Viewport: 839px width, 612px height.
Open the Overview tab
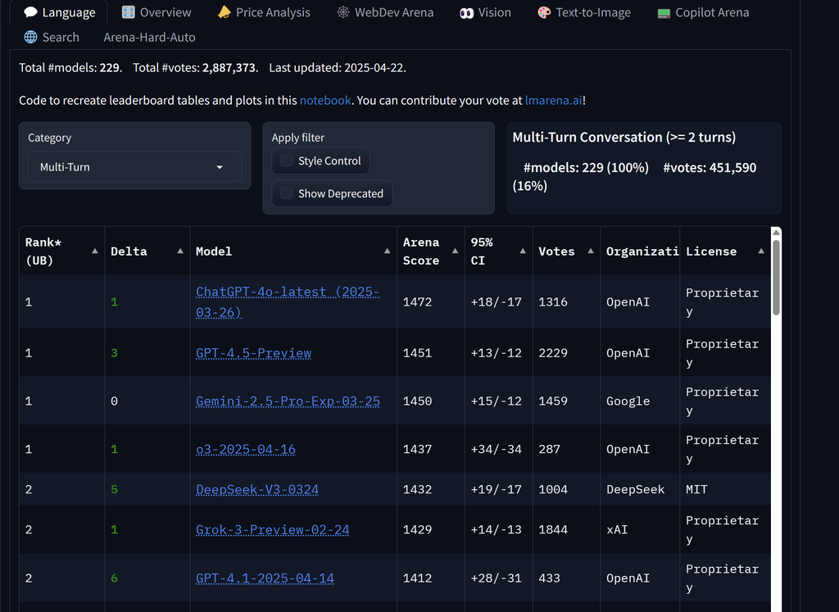click(x=156, y=12)
